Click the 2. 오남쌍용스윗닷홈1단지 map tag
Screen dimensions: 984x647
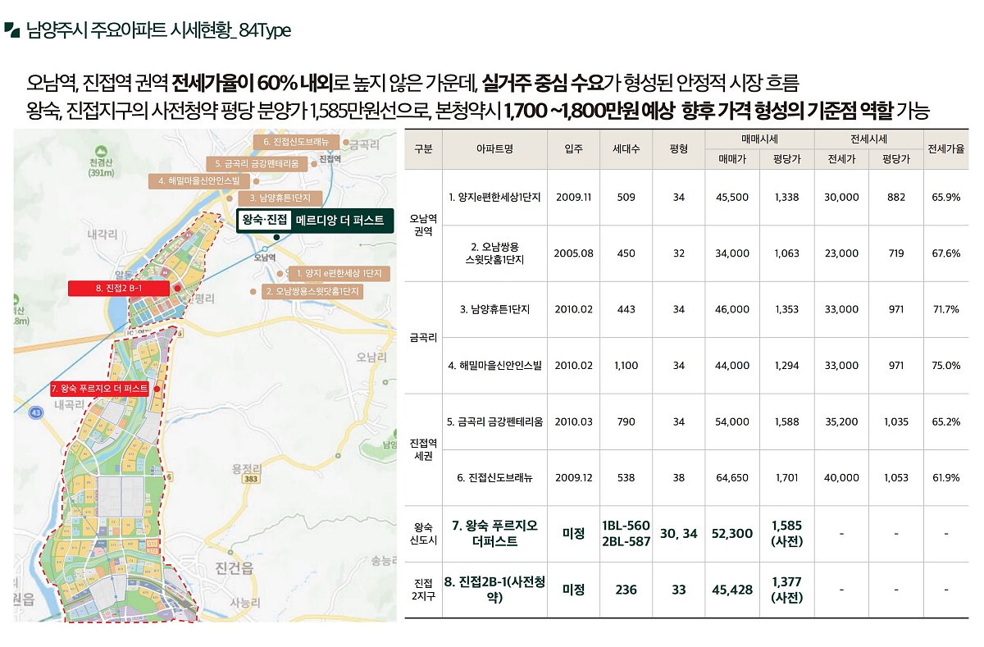point(312,290)
